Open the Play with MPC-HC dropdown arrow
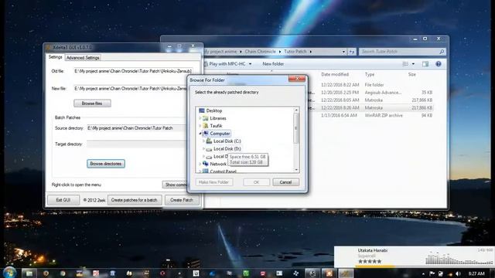The height and width of the screenshot is (278, 495). pyautogui.click(x=251, y=64)
